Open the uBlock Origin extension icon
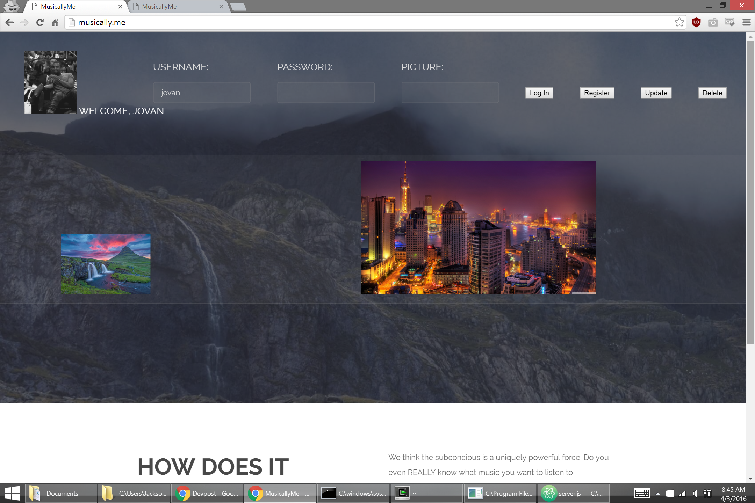This screenshot has height=503, width=755. click(696, 22)
